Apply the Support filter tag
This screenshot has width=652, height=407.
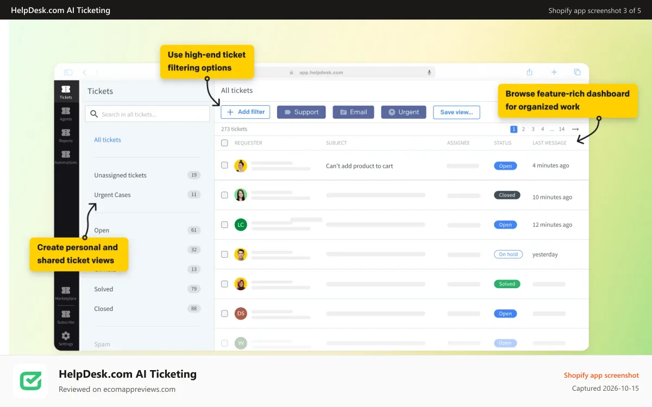tap(302, 112)
